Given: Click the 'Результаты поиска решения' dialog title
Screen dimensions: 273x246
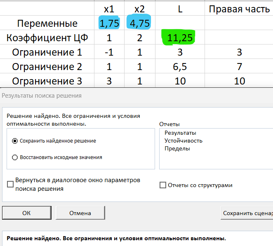Looking at the screenshot, I should pyautogui.click(x=42, y=96).
